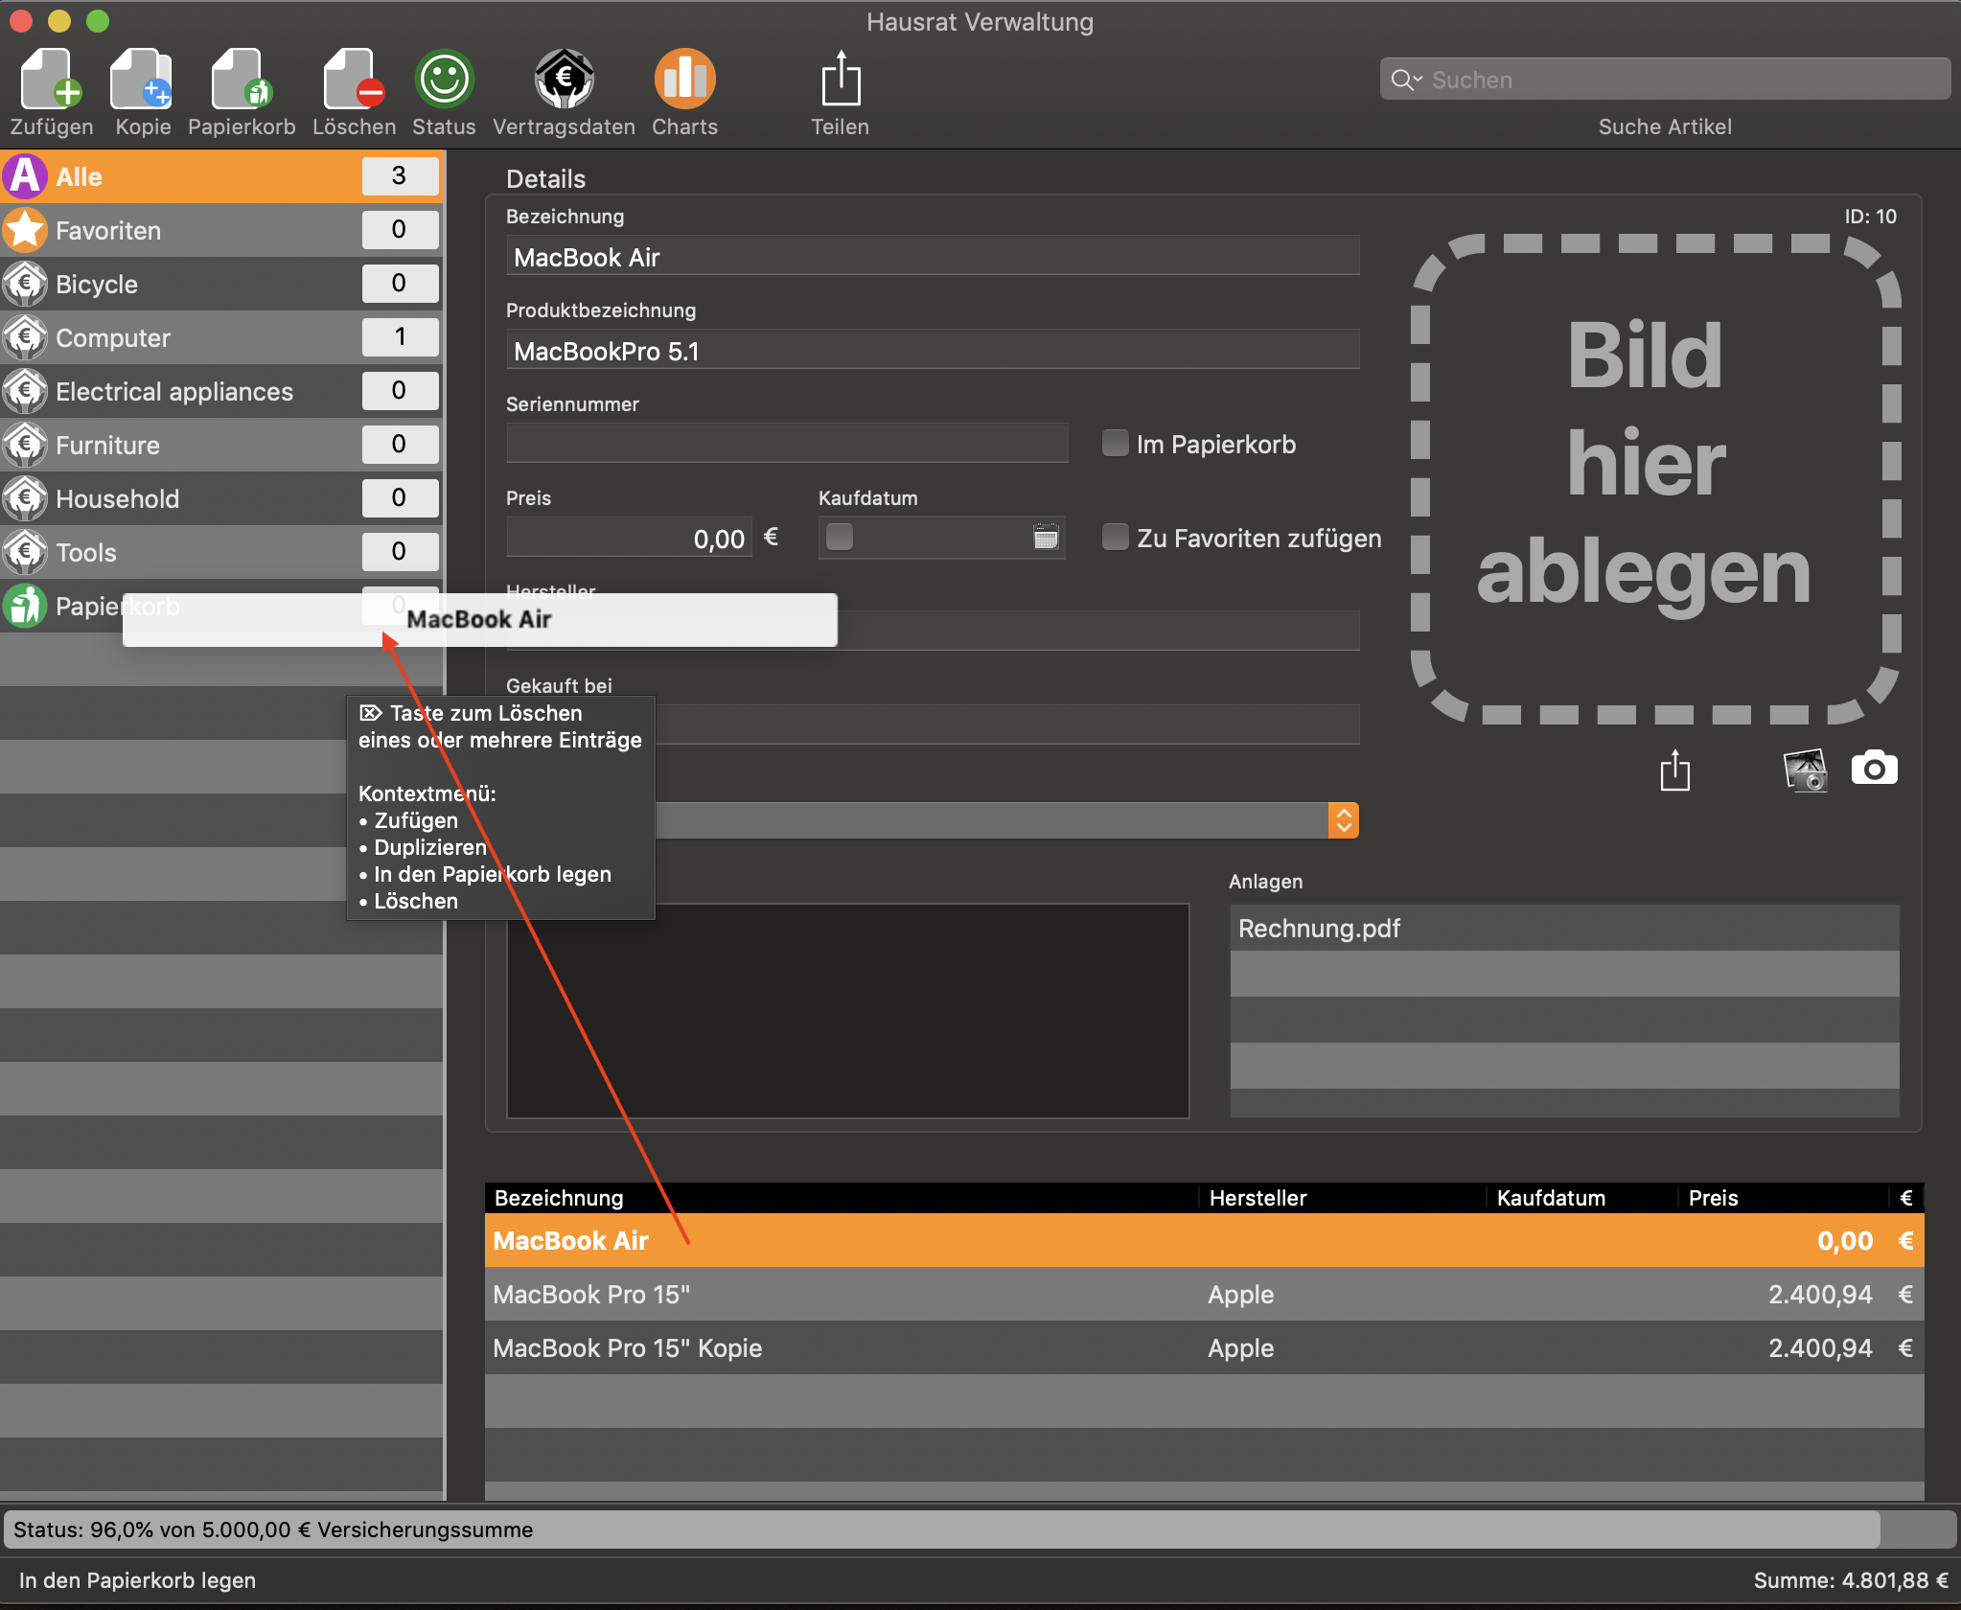Select the Household category icon
Viewport: 1961px width, 1610px height.
(25, 498)
